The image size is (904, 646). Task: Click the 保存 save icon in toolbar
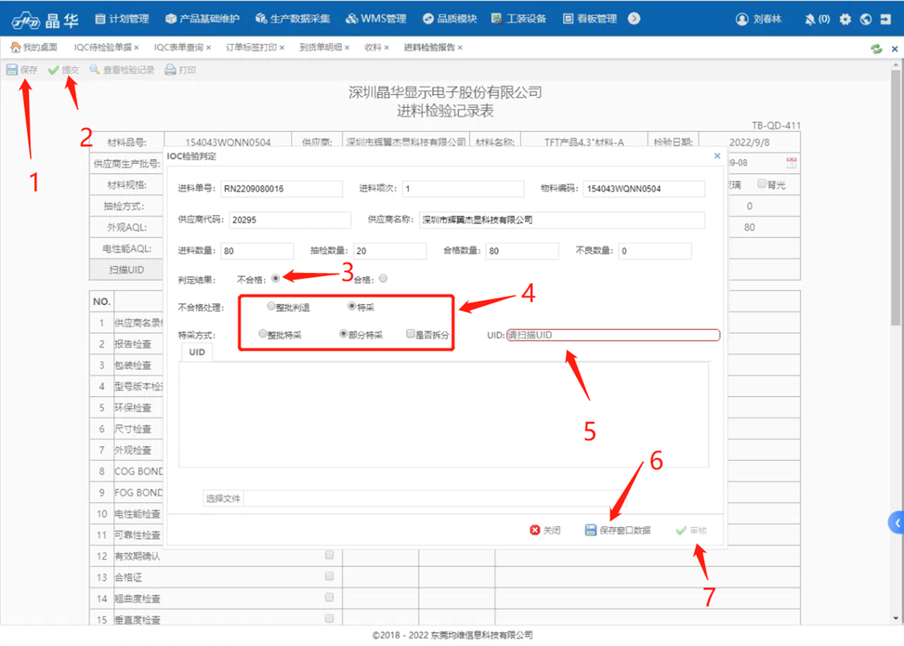tap(13, 70)
